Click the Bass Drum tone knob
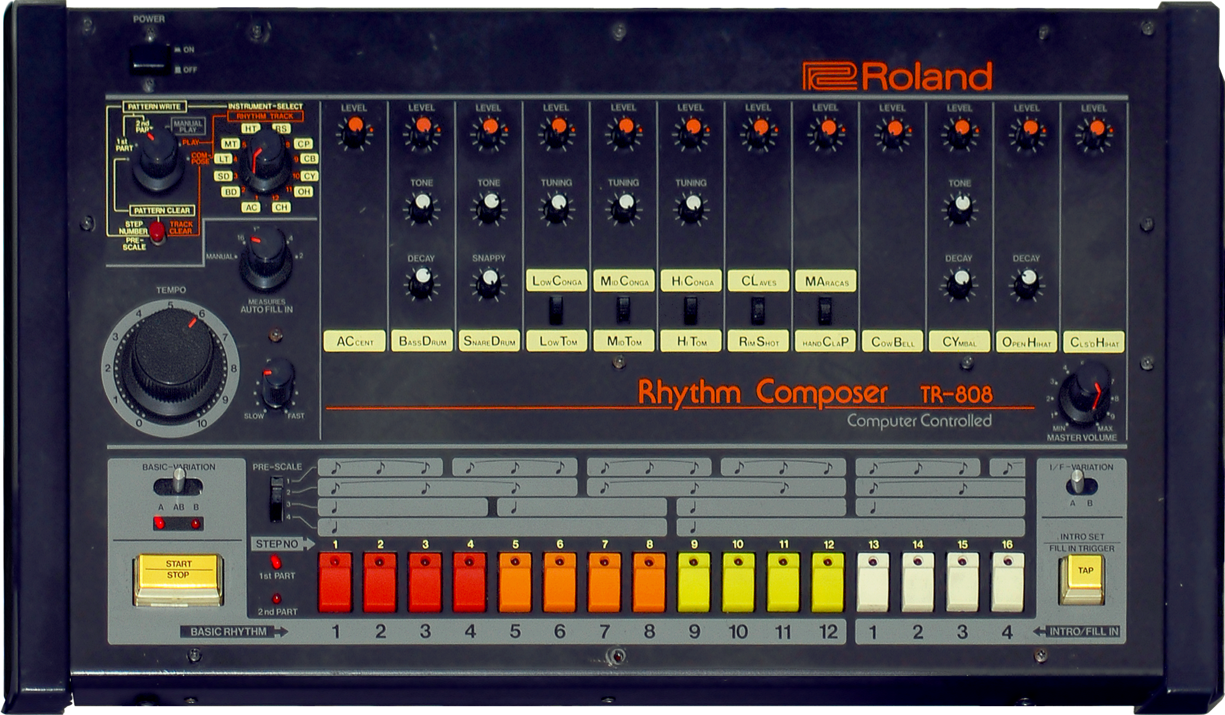The height and width of the screenshot is (715, 1225). click(x=422, y=208)
